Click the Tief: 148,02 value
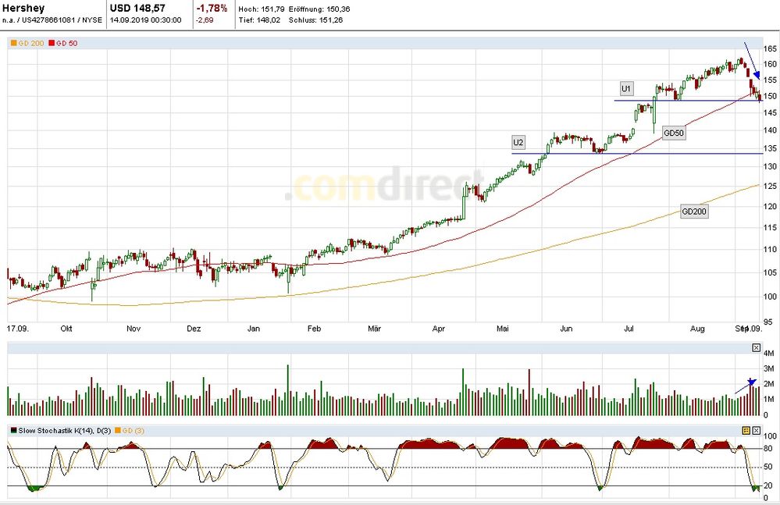Image resolution: width=780 pixels, height=505 pixels. (x=260, y=20)
